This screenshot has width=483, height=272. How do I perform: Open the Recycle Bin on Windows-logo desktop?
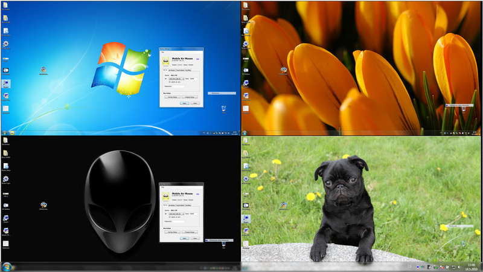coord(223,109)
